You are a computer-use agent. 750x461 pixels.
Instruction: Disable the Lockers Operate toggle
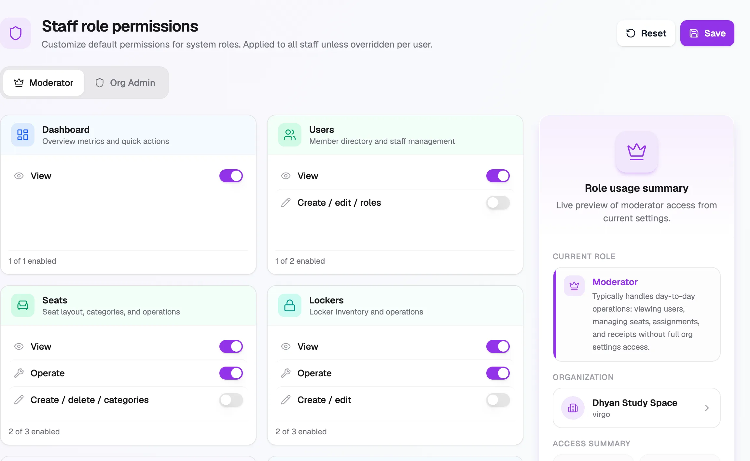[498, 373]
